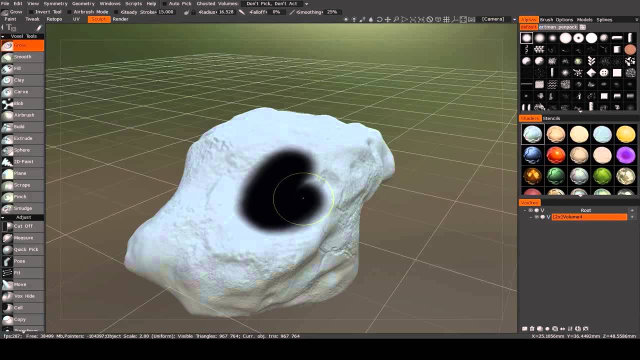Select the Blob tool

pyautogui.click(x=22, y=103)
